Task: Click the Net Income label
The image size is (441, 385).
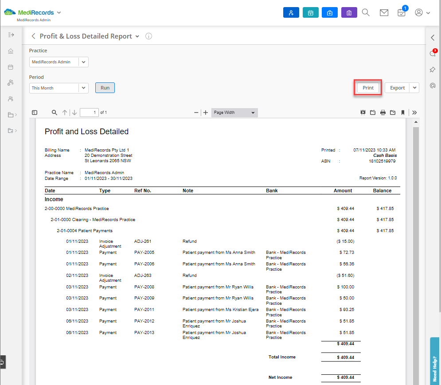Action: coord(280,377)
